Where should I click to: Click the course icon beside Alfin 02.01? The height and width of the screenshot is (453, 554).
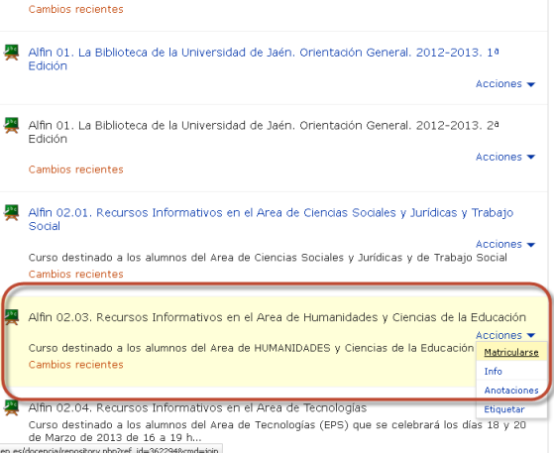11,212
